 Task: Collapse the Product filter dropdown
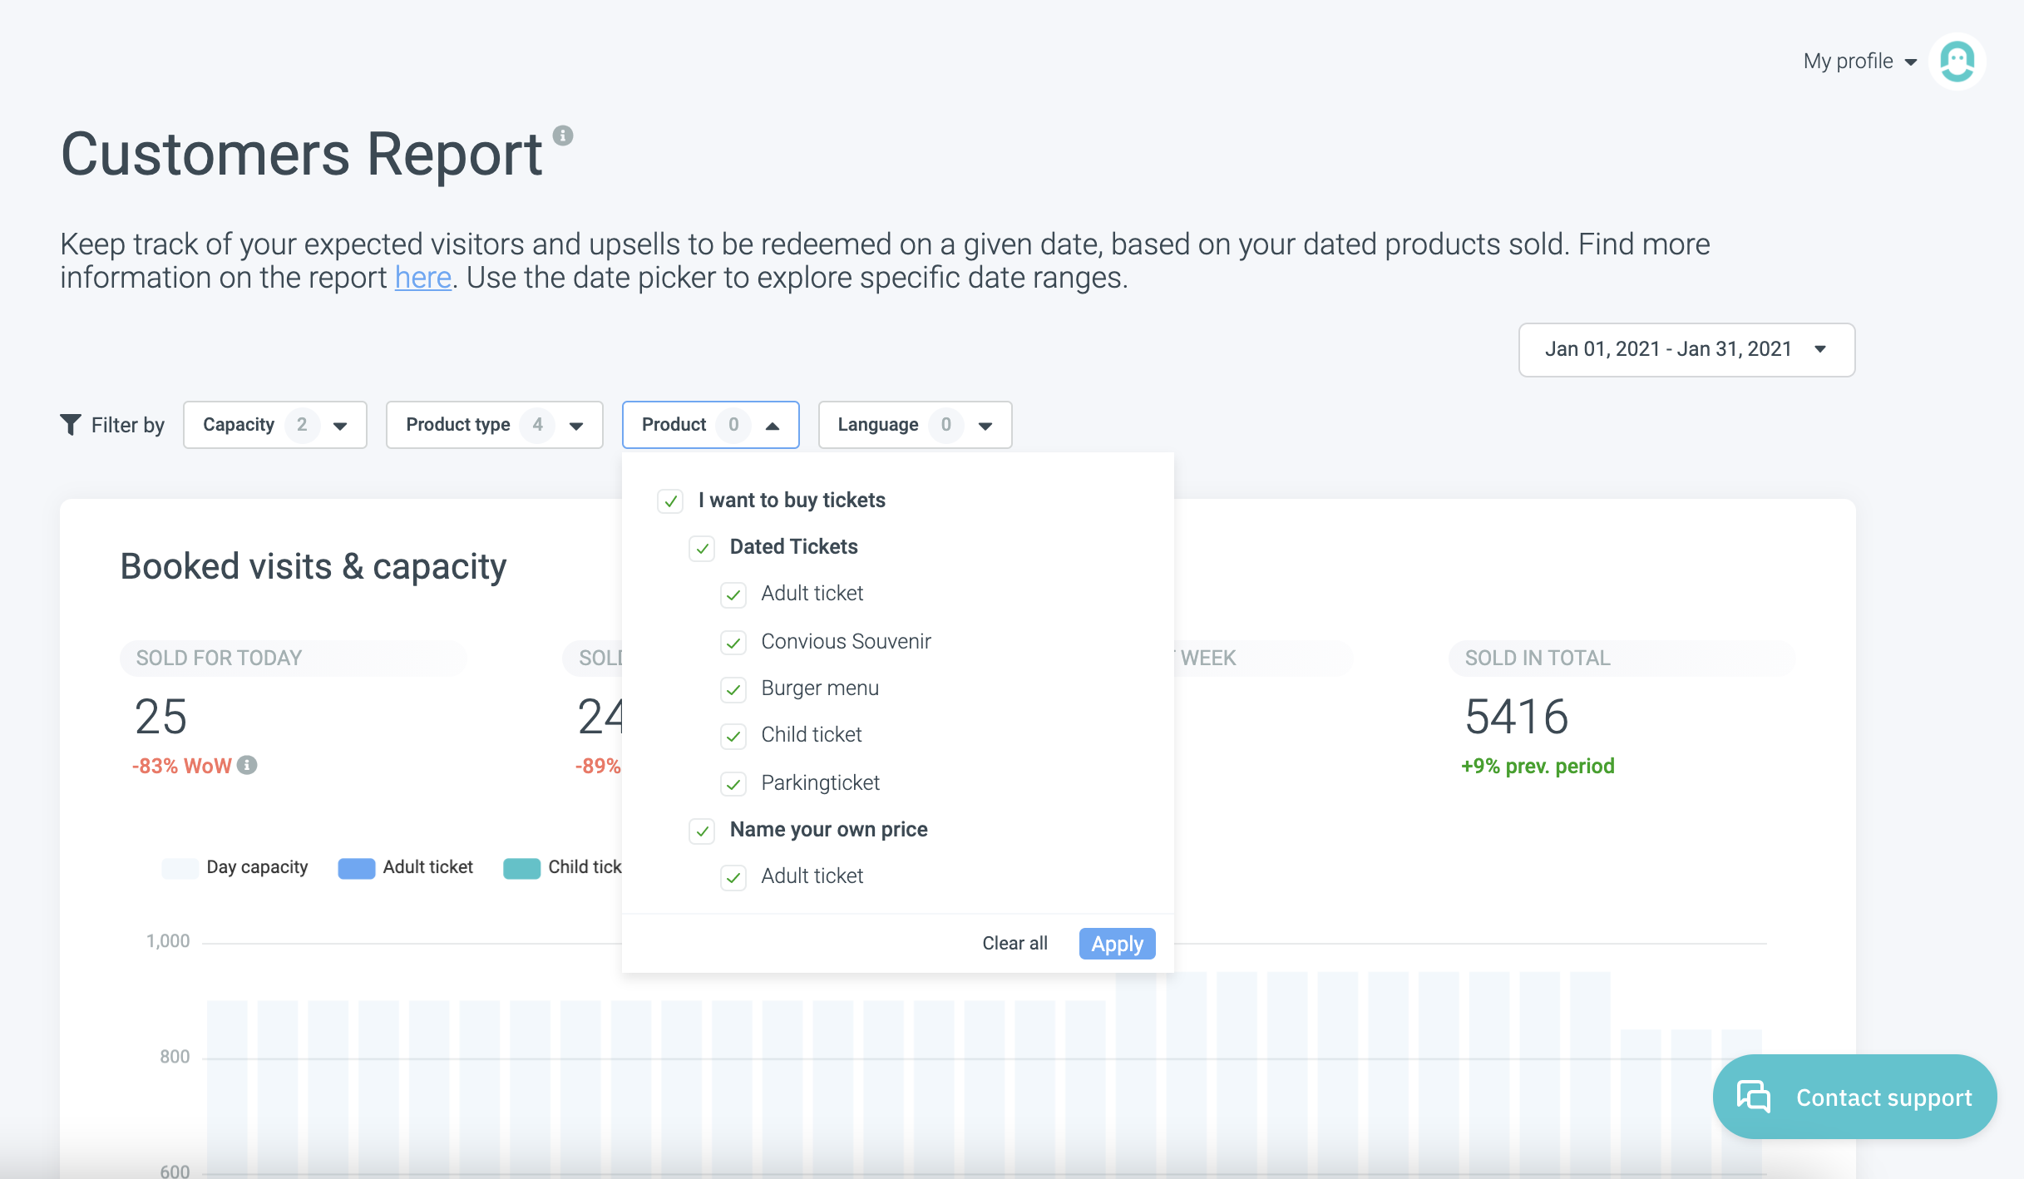(772, 426)
